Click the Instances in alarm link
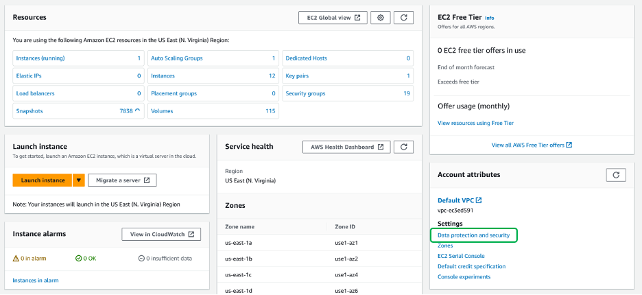The width and height of the screenshot is (642, 295). 36,280
